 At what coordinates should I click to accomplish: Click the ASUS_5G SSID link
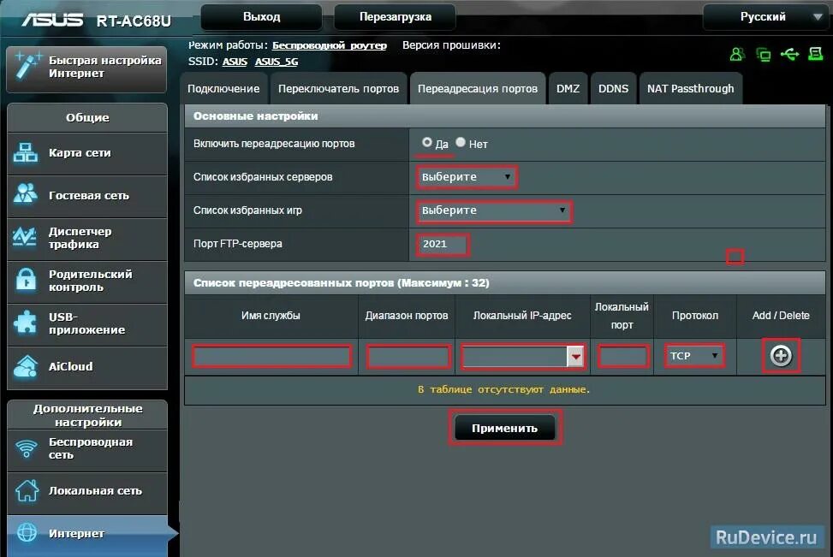[277, 62]
